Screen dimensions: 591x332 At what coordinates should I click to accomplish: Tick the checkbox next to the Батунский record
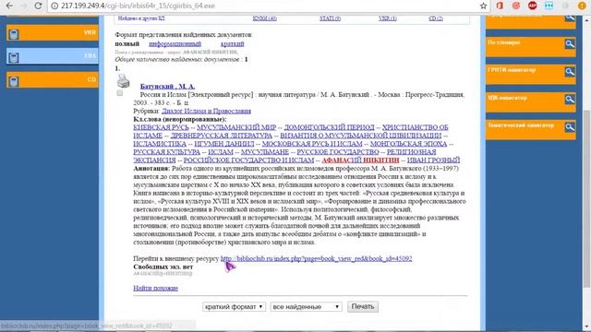(120, 92)
